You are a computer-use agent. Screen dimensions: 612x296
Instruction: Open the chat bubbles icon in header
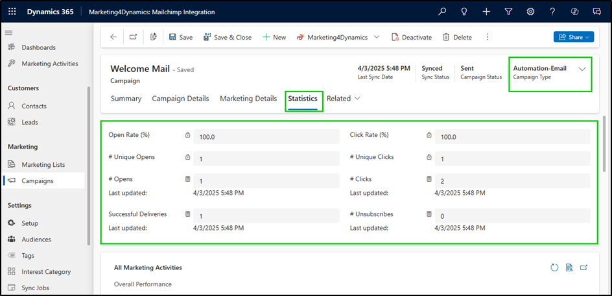click(596, 12)
